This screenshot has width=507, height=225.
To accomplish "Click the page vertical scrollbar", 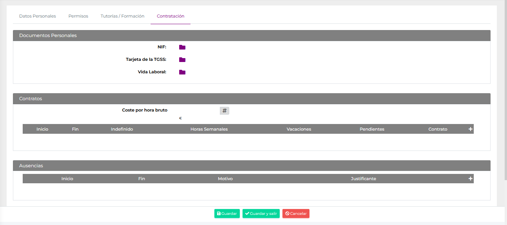I will click(x=505, y=90).
